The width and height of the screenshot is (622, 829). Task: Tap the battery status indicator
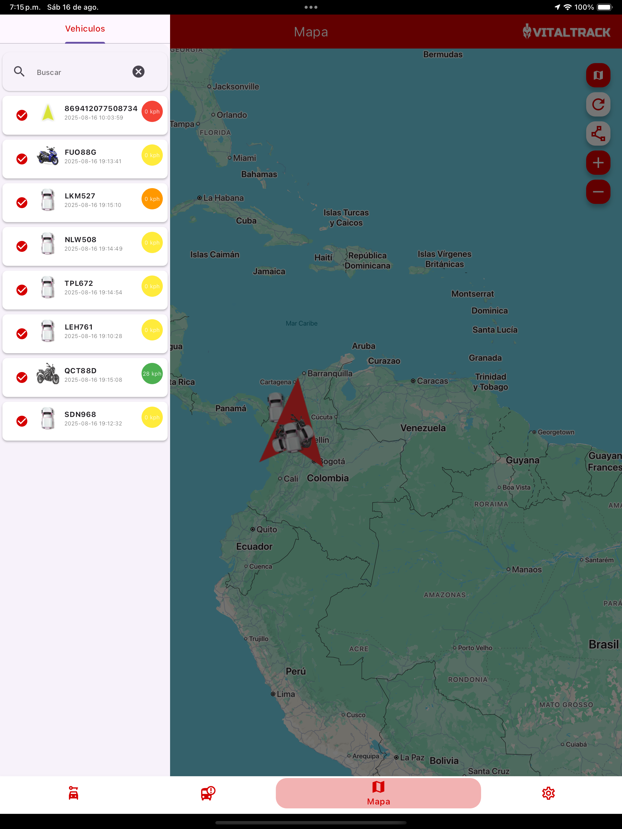[604, 7]
